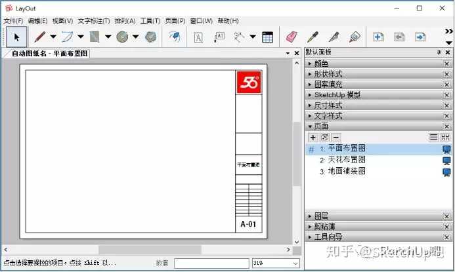Screen dimensions: 455x272
Task: Open Dimension tool dropdown arrow
Action: coord(253,37)
